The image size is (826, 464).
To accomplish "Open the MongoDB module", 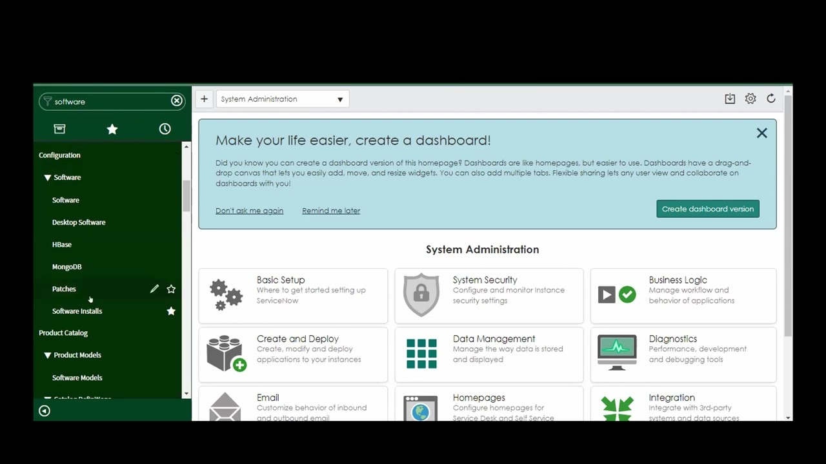I will pos(67,267).
